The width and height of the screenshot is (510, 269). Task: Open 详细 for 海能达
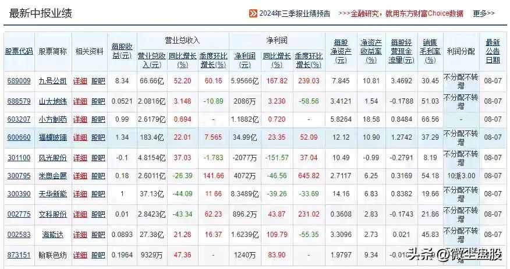click(80, 235)
